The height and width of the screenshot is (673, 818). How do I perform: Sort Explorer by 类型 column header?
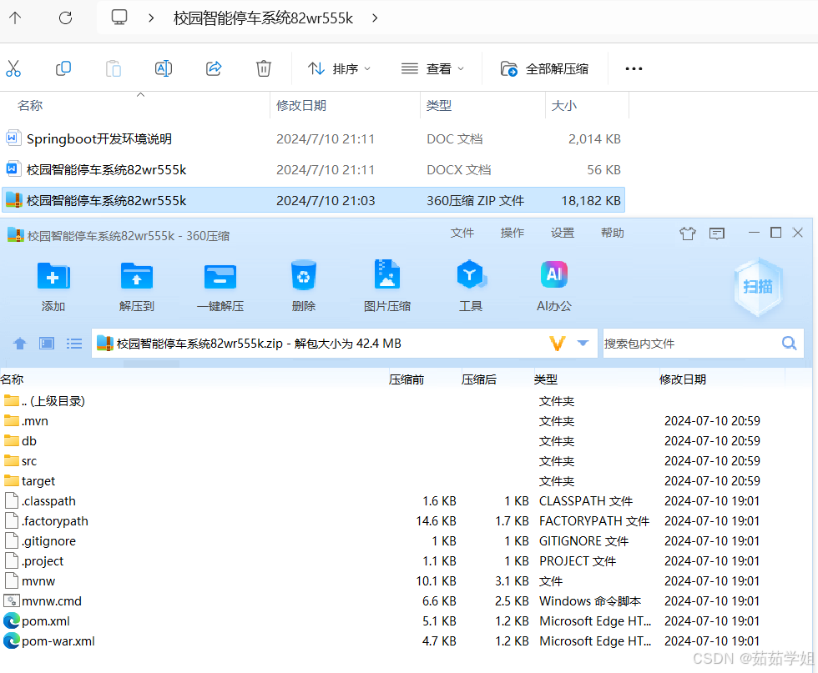coord(439,105)
